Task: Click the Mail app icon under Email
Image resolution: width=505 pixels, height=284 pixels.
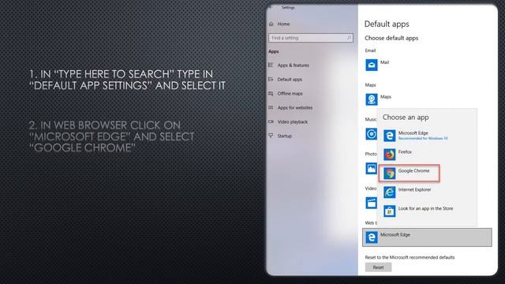Action: pos(372,65)
